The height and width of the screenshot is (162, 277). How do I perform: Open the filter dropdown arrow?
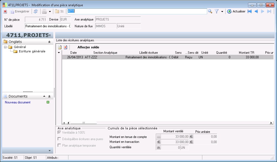pos(222,12)
